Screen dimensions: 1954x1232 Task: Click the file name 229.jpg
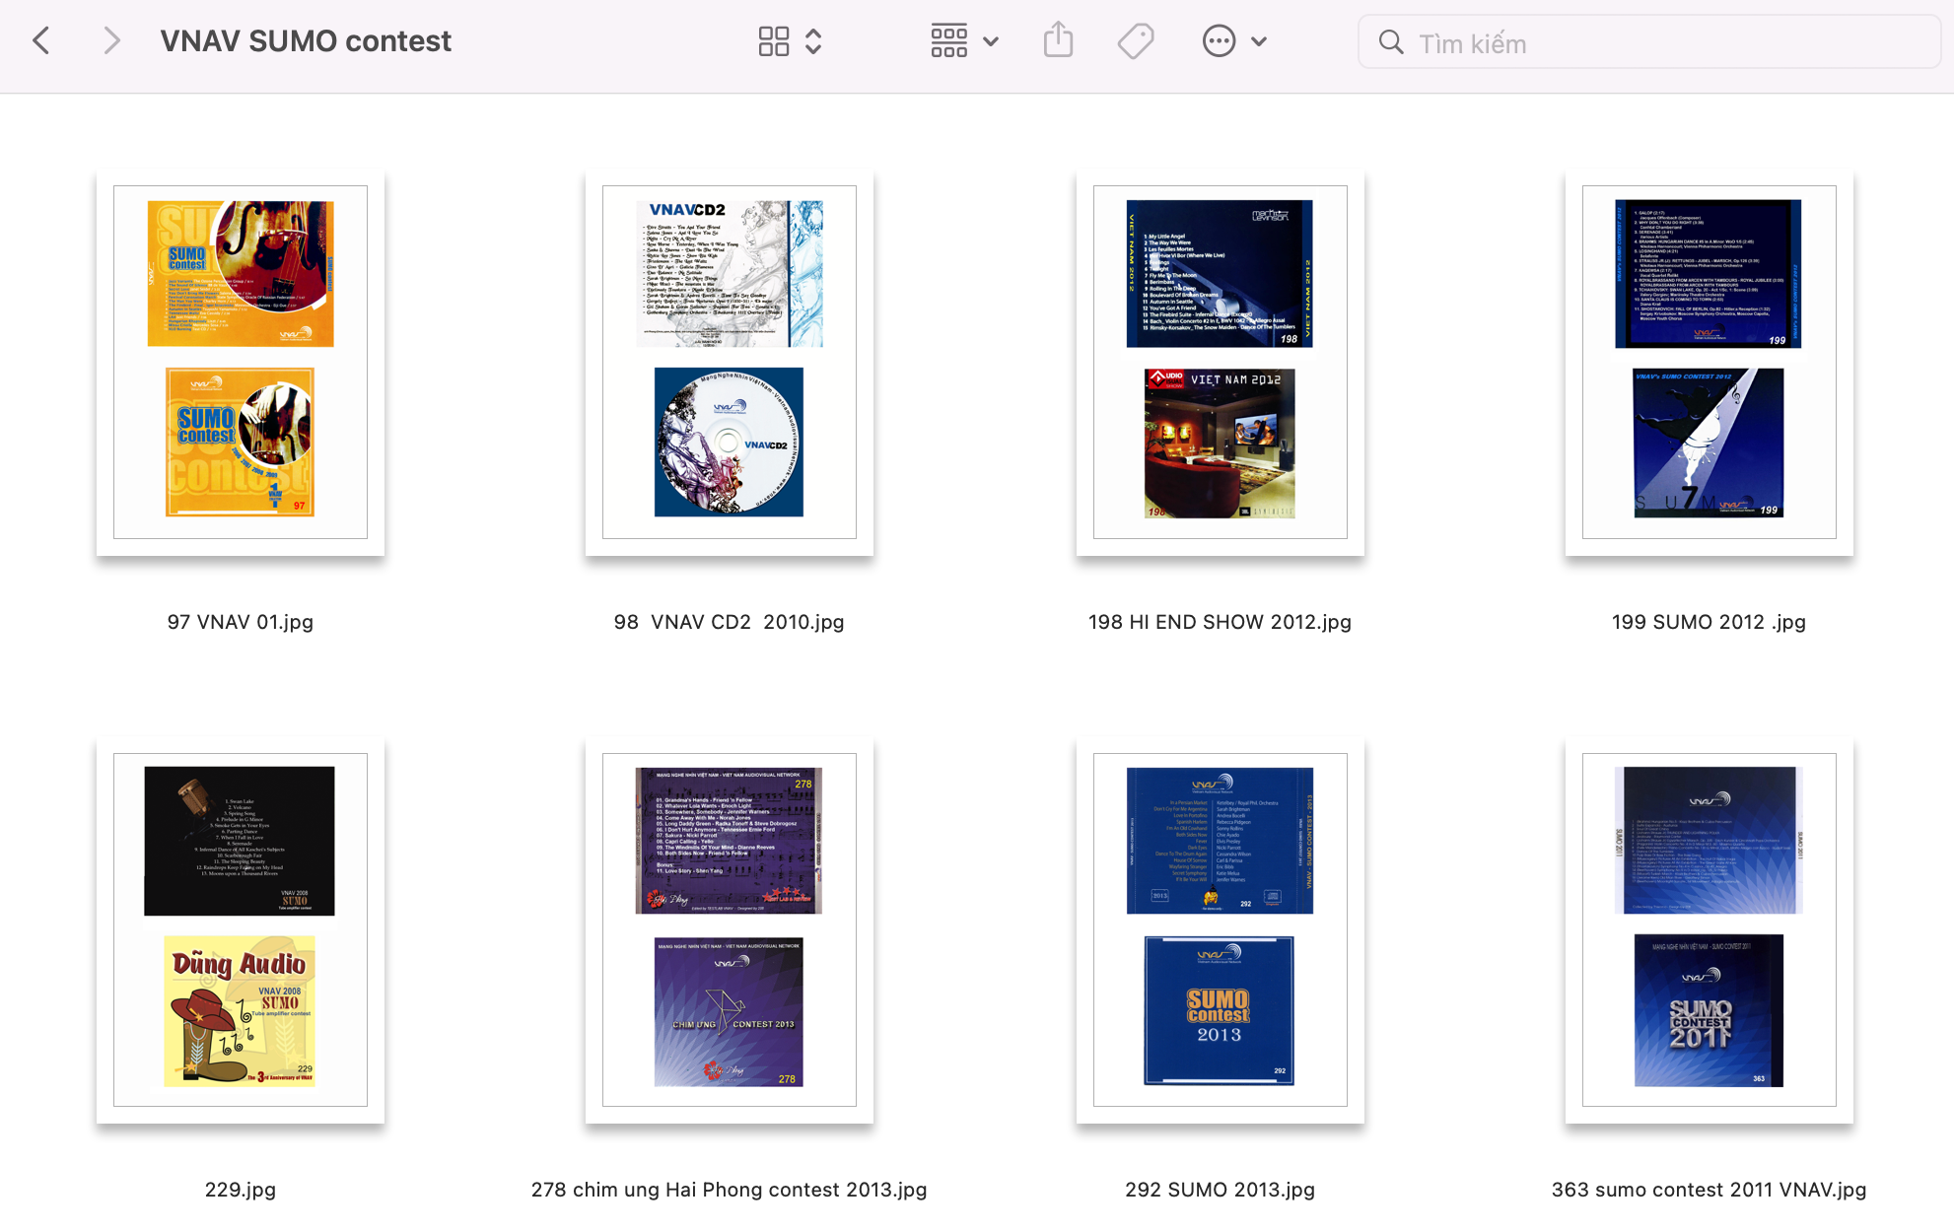click(x=241, y=1190)
